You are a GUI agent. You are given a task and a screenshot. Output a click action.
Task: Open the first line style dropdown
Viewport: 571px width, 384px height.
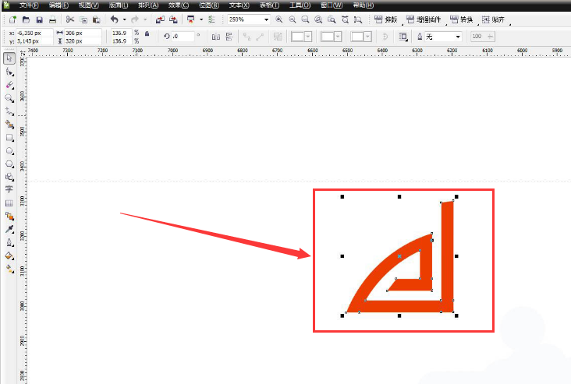tap(308, 37)
